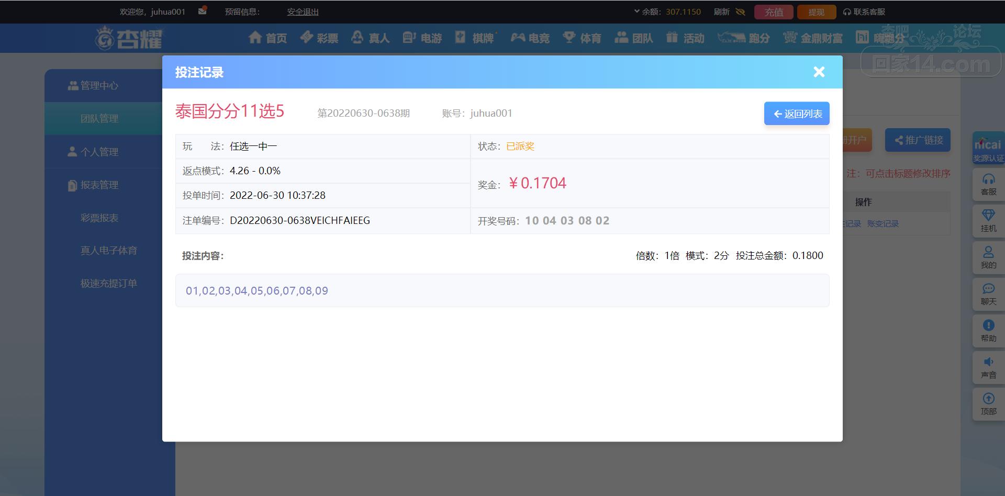Expand 个人管理 in left sidebar

(93, 152)
